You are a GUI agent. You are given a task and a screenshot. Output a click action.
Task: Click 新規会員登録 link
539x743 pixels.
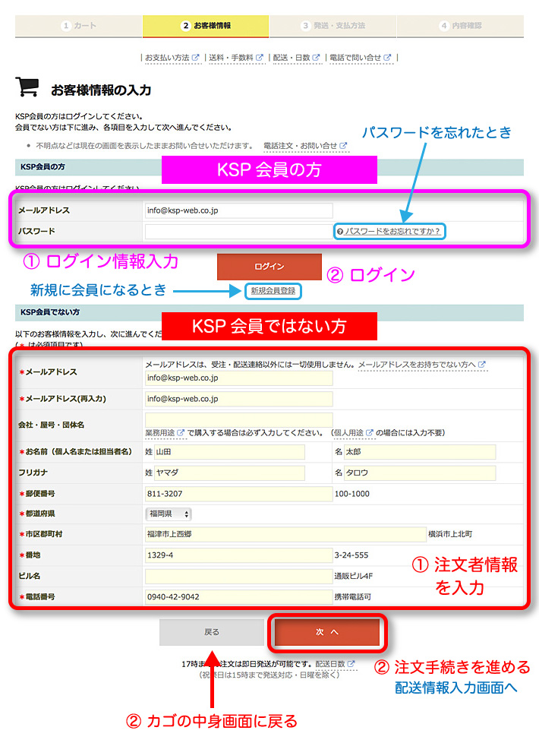coord(273,290)
